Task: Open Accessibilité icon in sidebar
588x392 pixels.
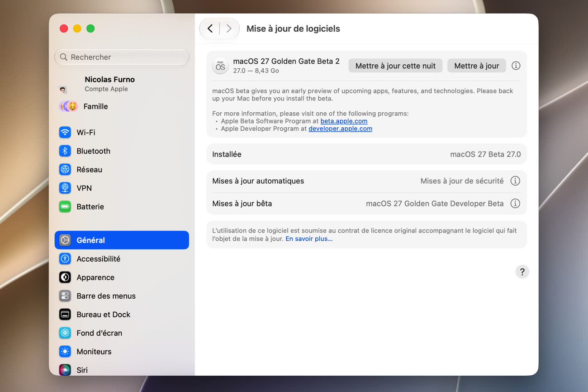Action: point(65,258)
